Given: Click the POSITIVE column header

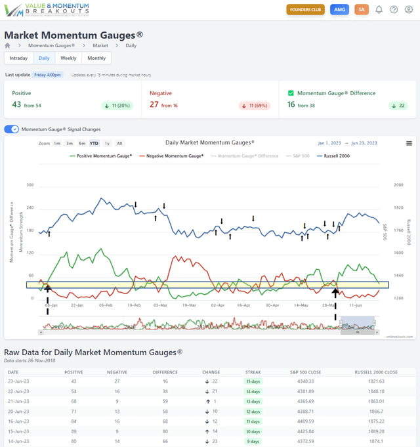Looking at the screenshot, I should point(73,372).
